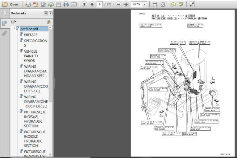This screenshot has width=237, height=158.
Task: Click the Open folder icon
Action: pyautogui.click(x=5, y=4)
